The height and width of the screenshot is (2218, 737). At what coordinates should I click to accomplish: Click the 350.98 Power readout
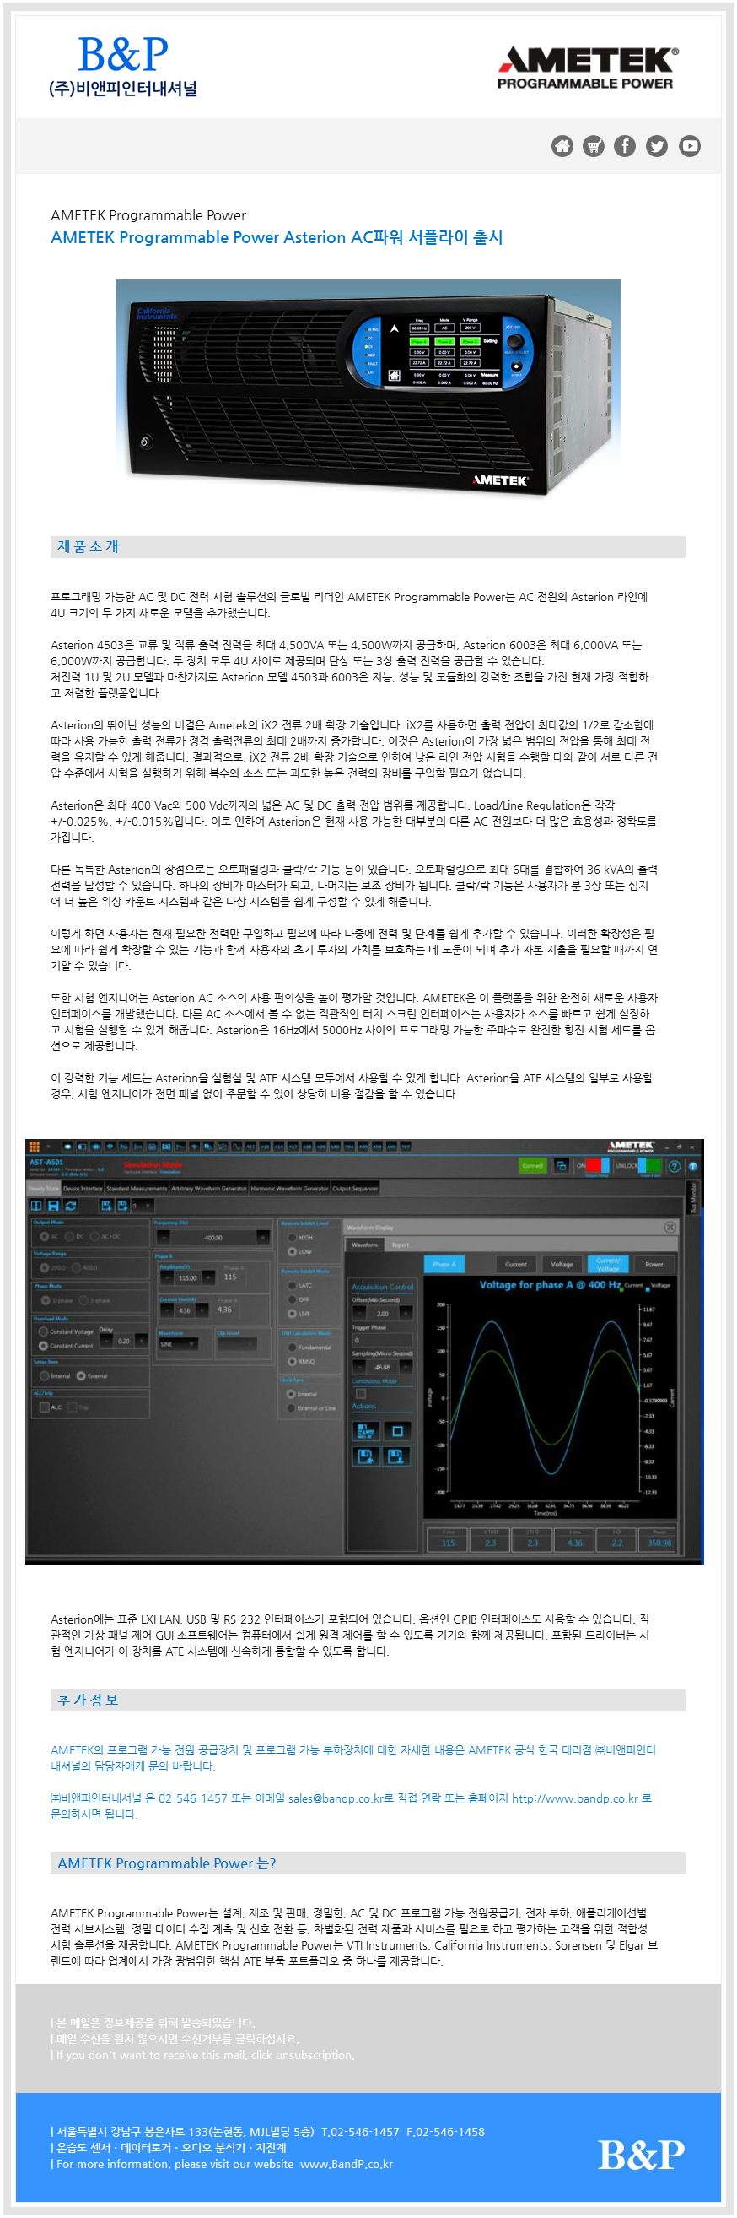pos(659,1542)
